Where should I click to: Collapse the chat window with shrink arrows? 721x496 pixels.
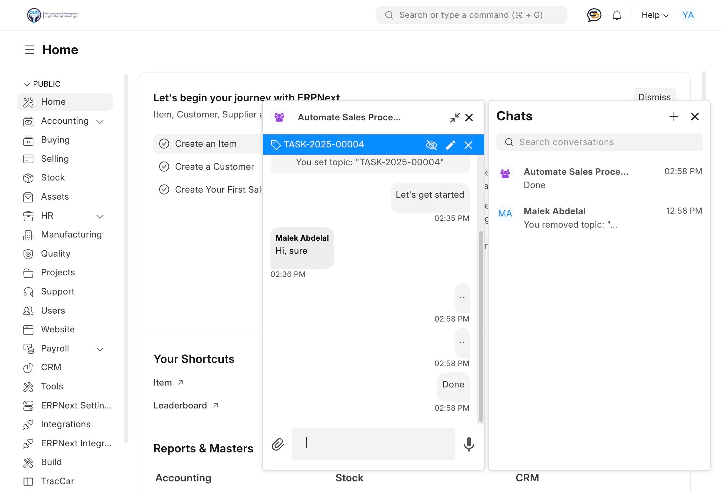(x=455, y=117)
